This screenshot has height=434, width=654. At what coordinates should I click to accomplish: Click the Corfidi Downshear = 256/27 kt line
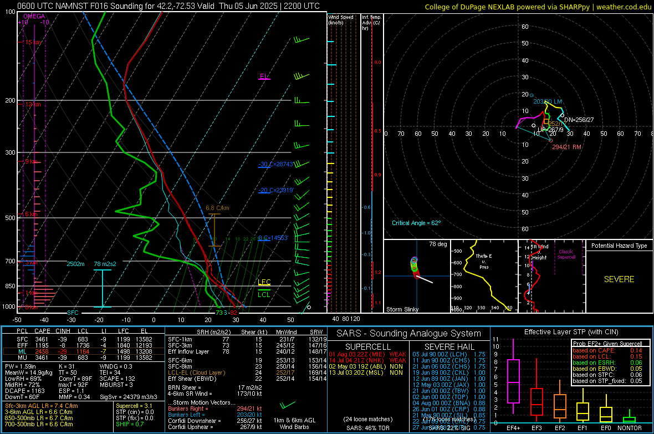point(215,421)
